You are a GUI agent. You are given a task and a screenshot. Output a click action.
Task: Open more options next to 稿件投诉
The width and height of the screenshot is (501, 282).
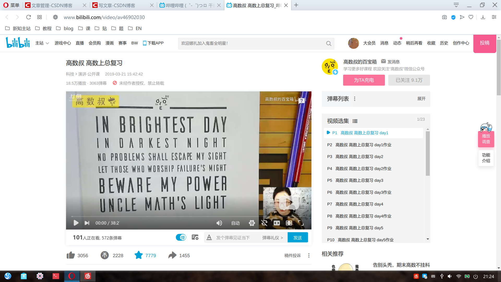coord(309,255)
